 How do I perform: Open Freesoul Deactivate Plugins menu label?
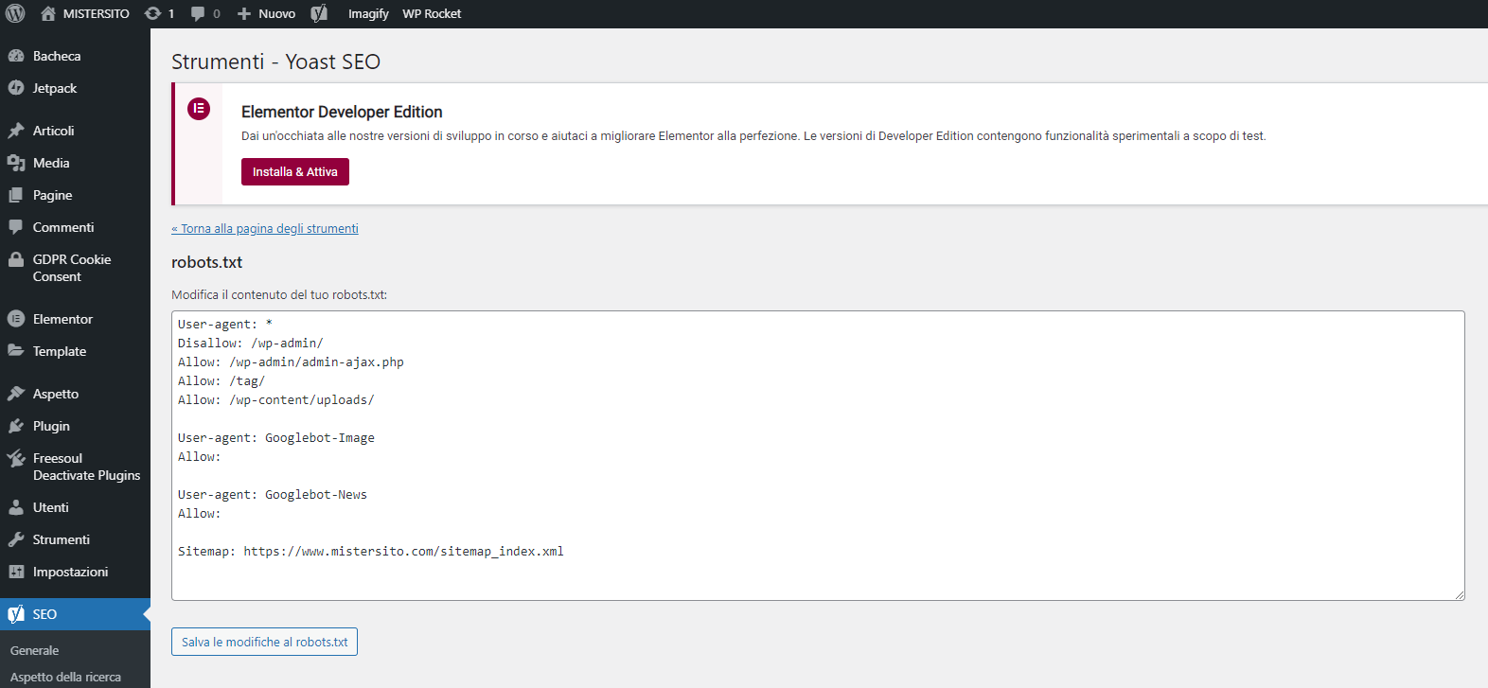click(x=86, y=467)
